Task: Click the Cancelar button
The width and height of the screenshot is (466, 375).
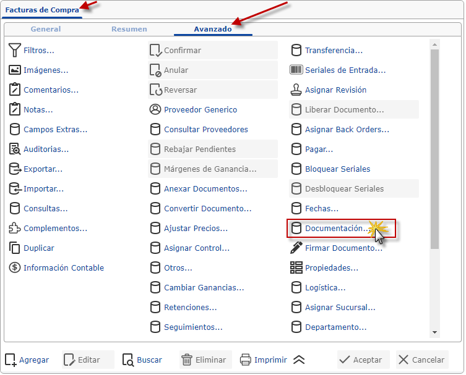Action: [422, 360]
